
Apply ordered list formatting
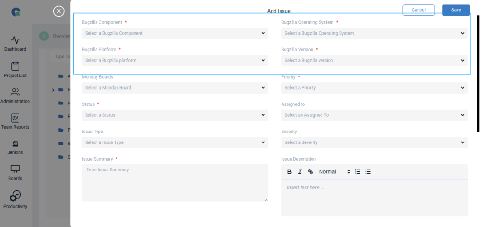[358, 172]
